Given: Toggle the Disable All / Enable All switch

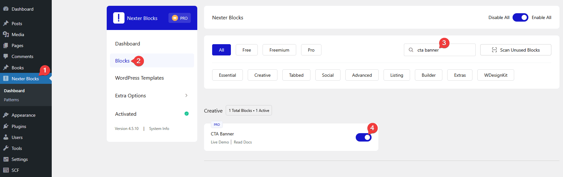Looking at the screenshot, I should [520, 17].
